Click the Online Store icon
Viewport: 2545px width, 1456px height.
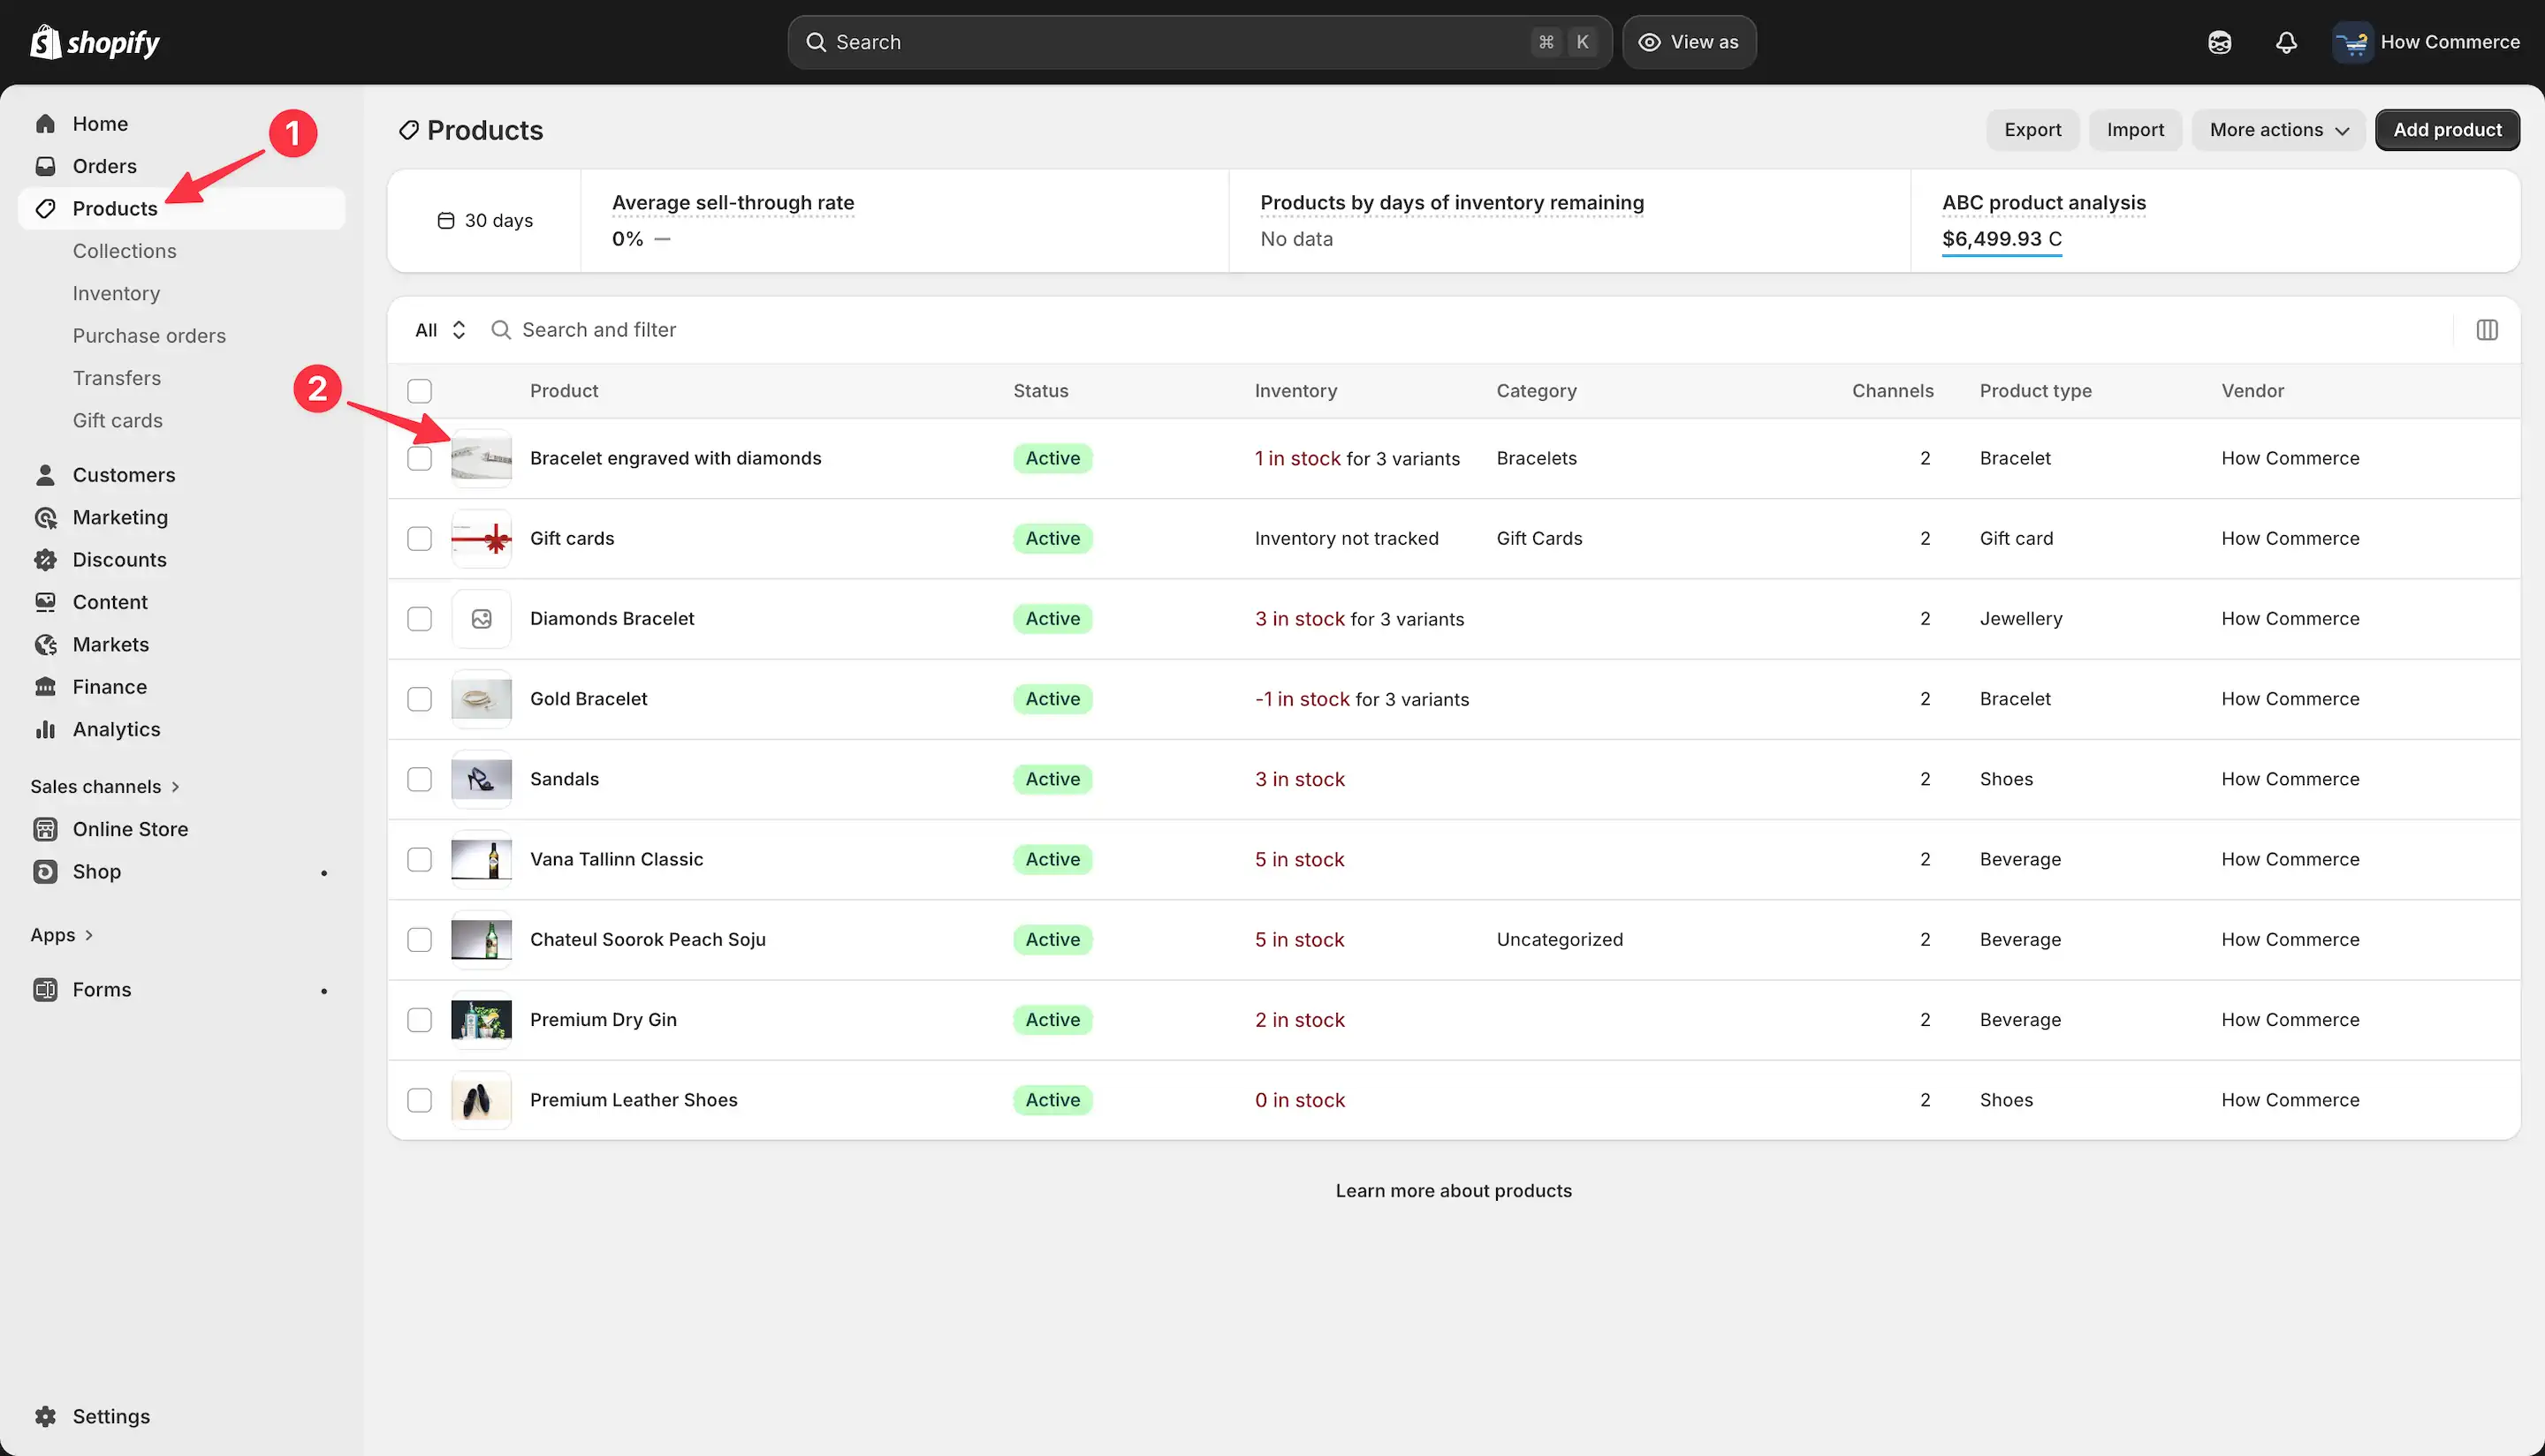[45, 829]
